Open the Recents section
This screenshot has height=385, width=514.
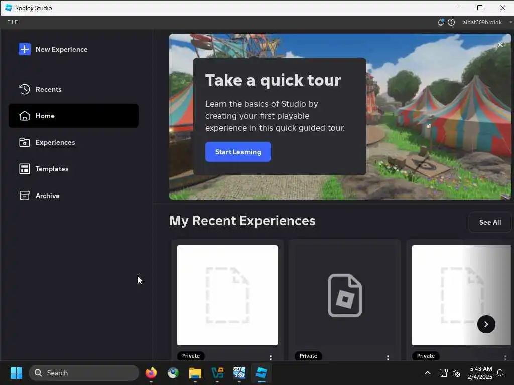(x=73, y=89)
